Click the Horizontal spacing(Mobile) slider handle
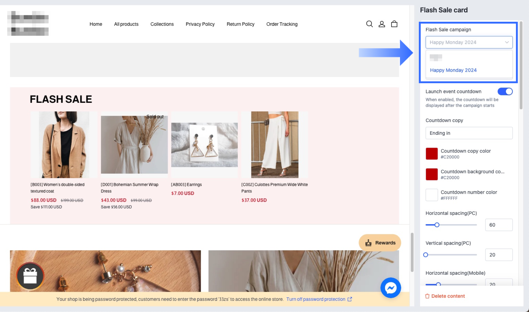 438,284
